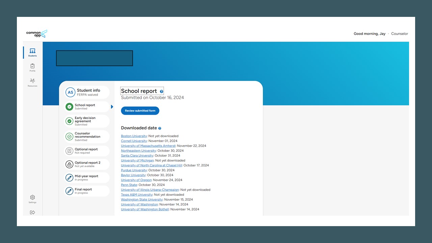Screen dimensions: 432x243
Task: Click the help icon beside School report
Action: point(162,91)
